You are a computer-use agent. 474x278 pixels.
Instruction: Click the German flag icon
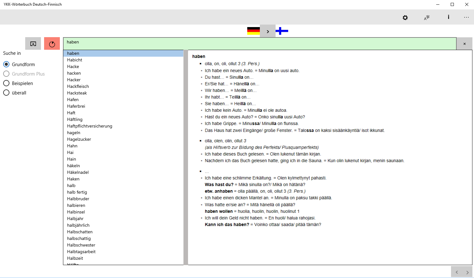click(254, 31)
